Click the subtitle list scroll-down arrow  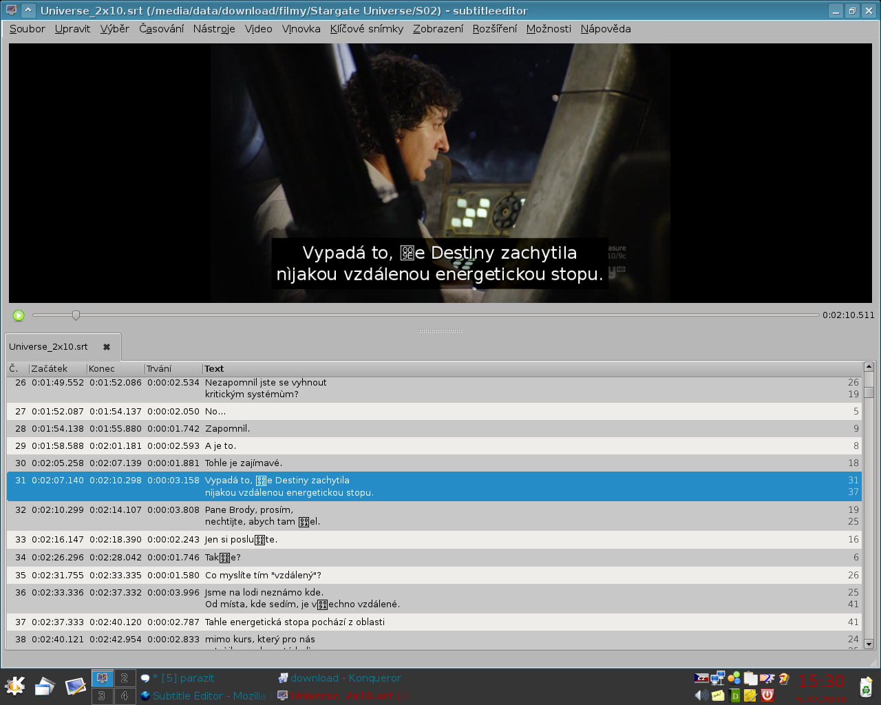869,644
